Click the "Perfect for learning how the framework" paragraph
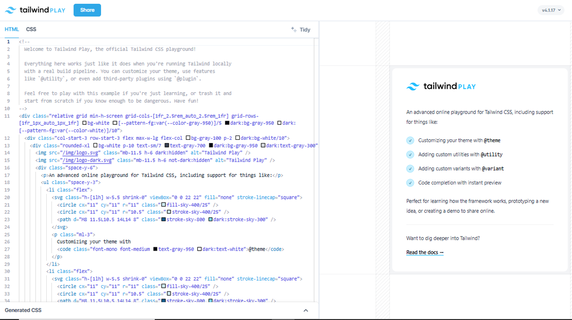 click(x=478, y=206)
